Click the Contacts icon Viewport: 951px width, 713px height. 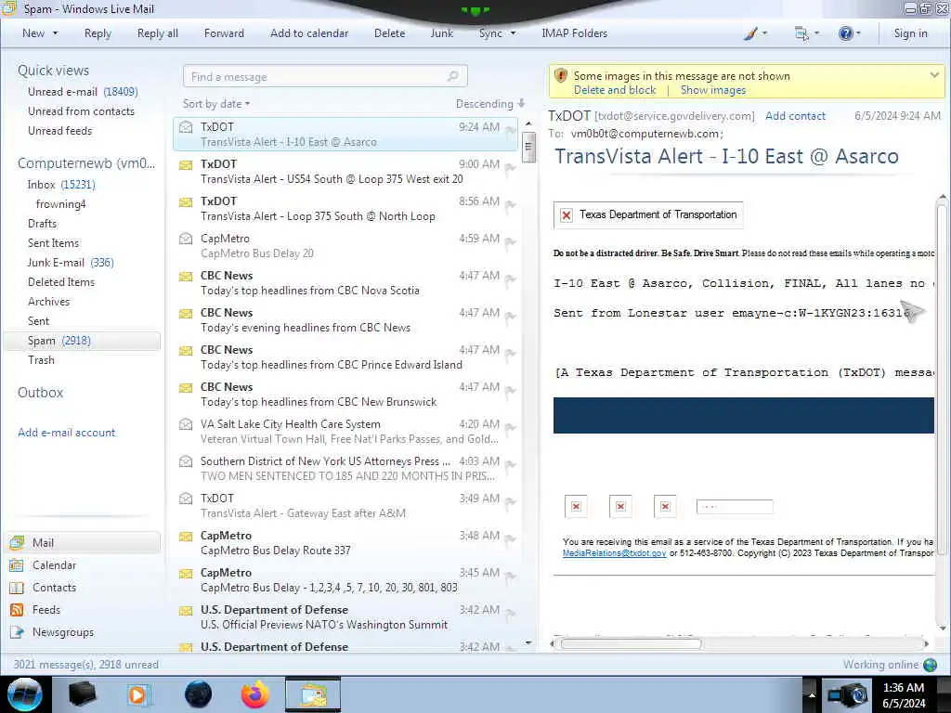point(17,588)
